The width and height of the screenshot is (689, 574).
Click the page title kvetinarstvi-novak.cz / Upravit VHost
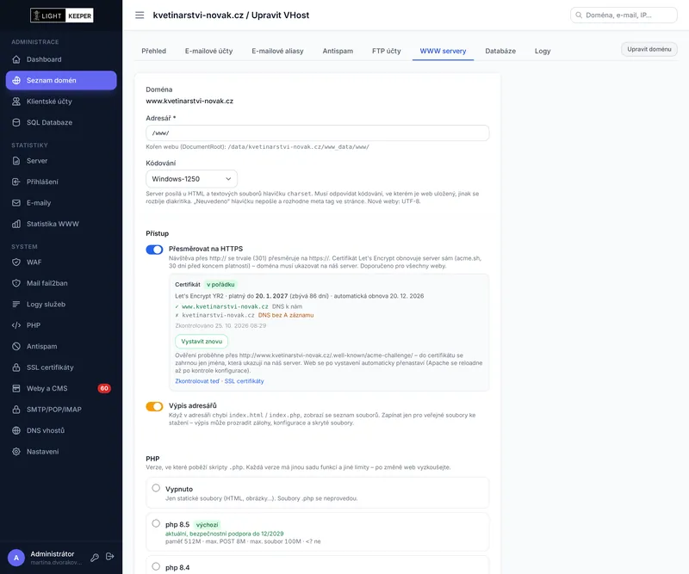point(231,15)
